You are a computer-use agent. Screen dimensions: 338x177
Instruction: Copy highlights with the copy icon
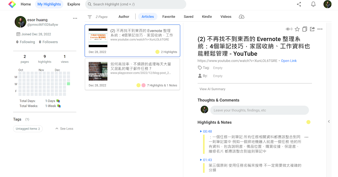pos(304,29)
